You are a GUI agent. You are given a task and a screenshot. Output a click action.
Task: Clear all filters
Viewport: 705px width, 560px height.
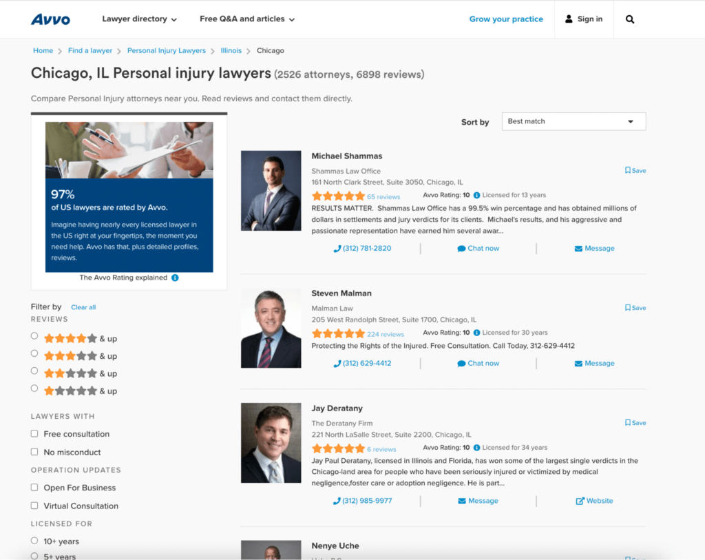pyautogui.click(x=83, y=307)
